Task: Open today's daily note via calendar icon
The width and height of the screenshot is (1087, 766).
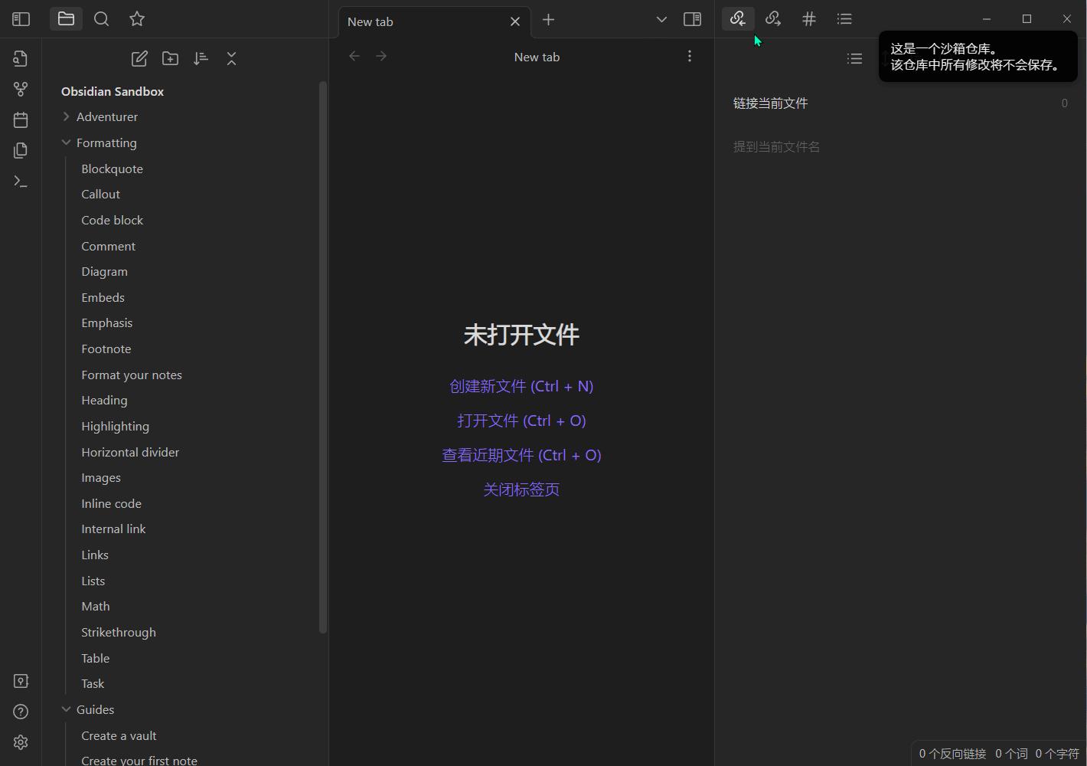Action: click(21, 119)
